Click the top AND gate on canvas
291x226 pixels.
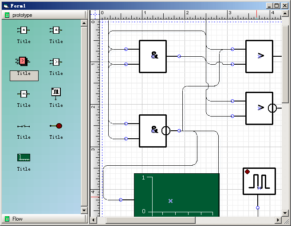153,56
